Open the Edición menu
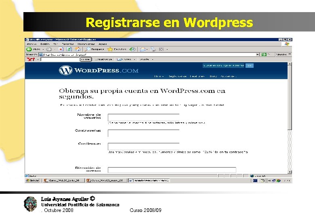 click(45, 44)
